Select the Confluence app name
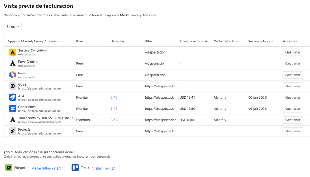The height and width of the screenshot is (177, 310). 27,107
